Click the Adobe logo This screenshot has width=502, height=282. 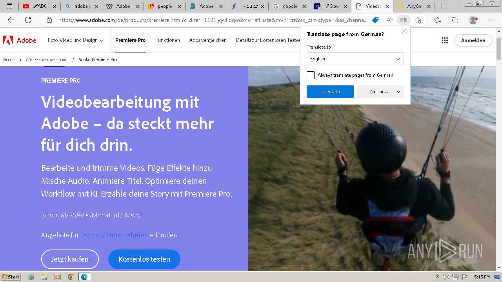(x=20, y=40)
